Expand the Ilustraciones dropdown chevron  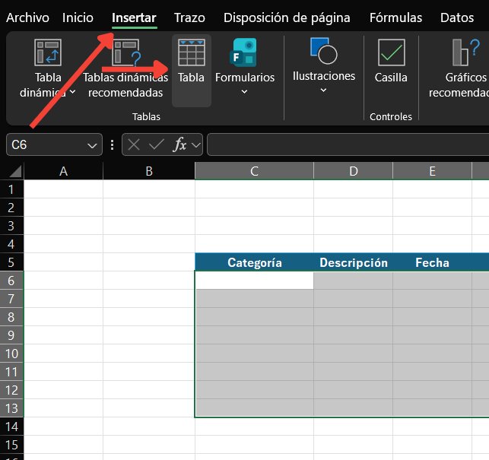[323, 90]
